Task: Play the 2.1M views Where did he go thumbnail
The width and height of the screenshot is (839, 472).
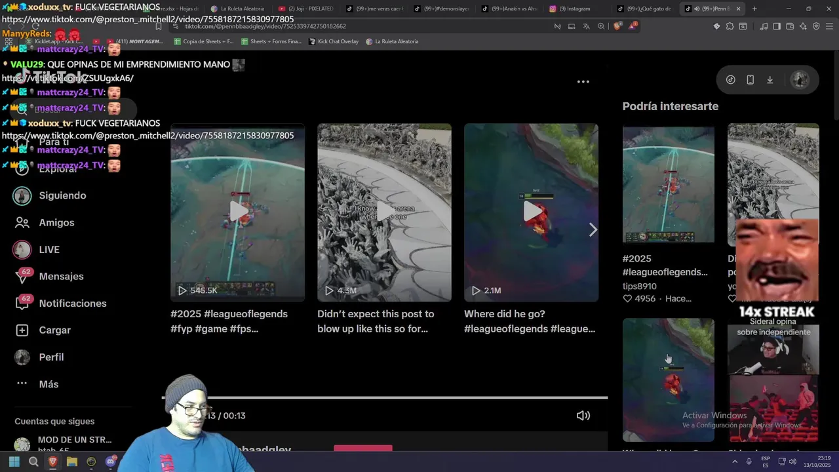Action: click(x=531, y=212)
